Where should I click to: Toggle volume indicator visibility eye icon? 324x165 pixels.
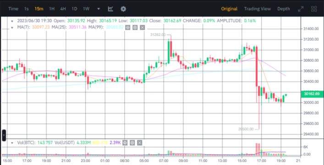pos(125,143)
